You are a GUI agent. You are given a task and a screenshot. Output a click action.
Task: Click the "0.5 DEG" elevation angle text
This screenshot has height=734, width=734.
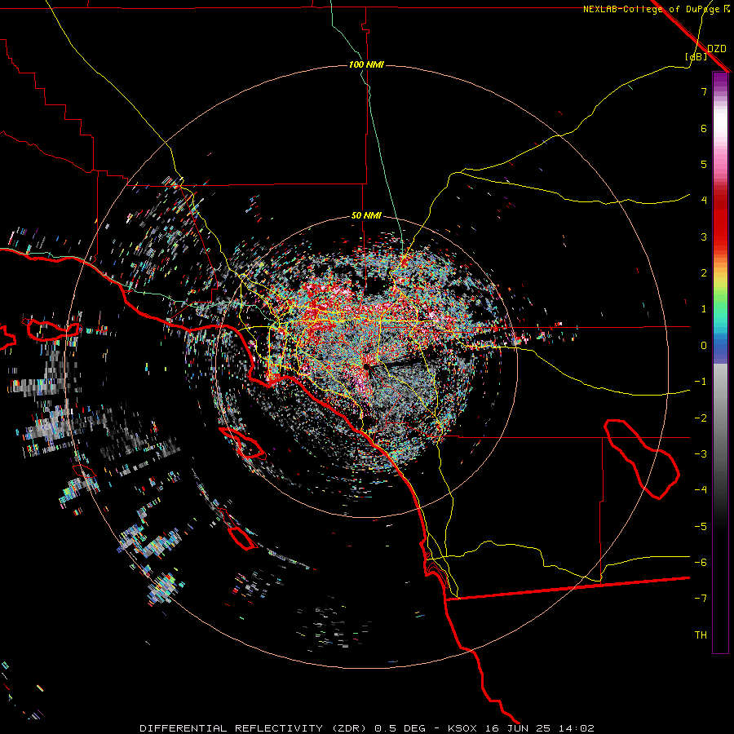400,728
